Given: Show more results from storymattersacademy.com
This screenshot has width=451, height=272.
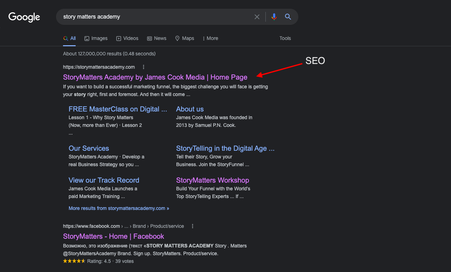Looking at the screenshot, I should (119, 208).
